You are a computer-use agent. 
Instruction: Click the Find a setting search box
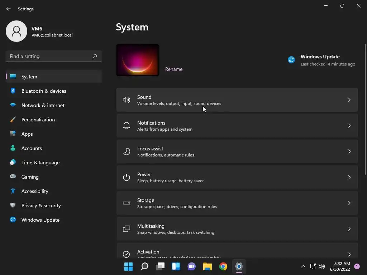[x=54, y=56]
